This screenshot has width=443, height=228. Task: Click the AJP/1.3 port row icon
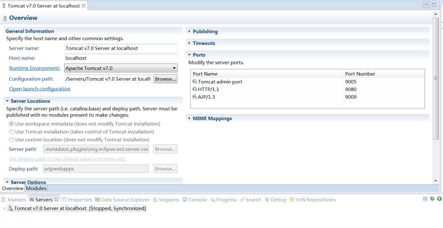[x=195, y=97]
